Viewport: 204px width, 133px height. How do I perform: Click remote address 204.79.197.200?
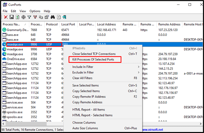point(168,73)
